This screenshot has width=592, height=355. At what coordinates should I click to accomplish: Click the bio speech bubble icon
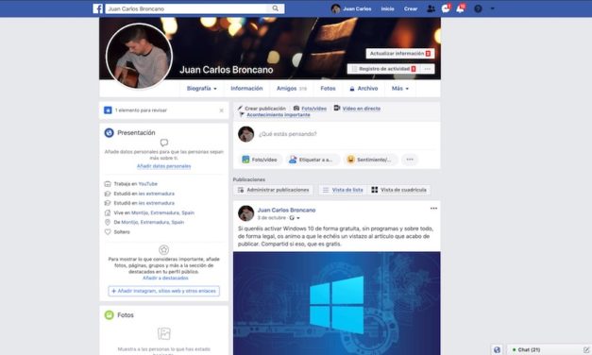[164, 143]
